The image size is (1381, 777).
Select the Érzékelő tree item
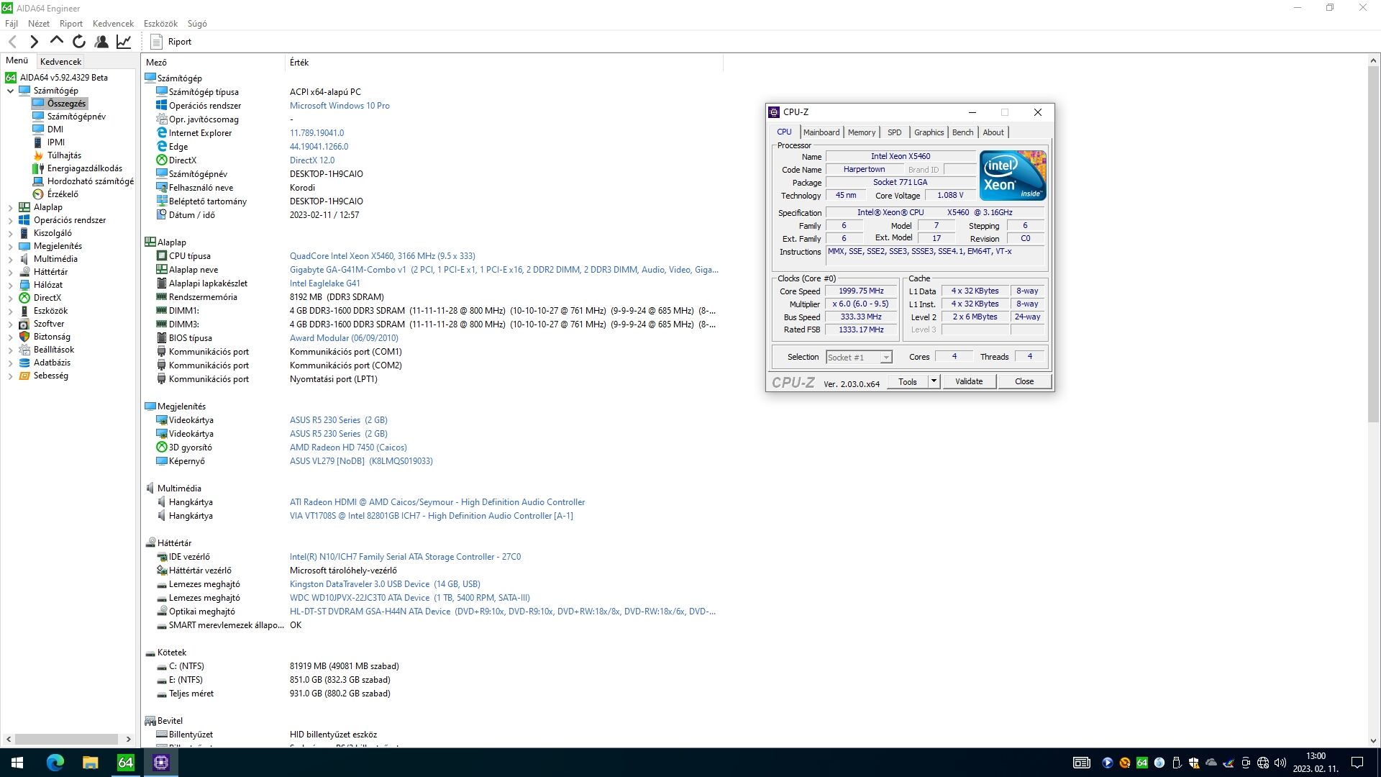[63, 194]
